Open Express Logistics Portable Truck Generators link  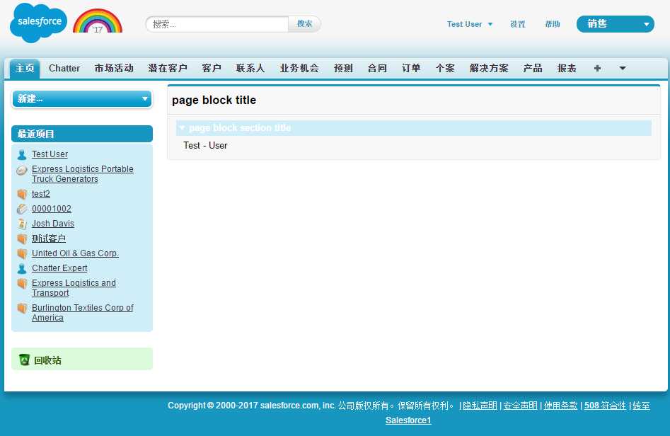(x=83, y=174)
